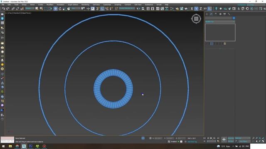Click the object color swatch beside name field
266x149 pixels.
click(234, 18)
